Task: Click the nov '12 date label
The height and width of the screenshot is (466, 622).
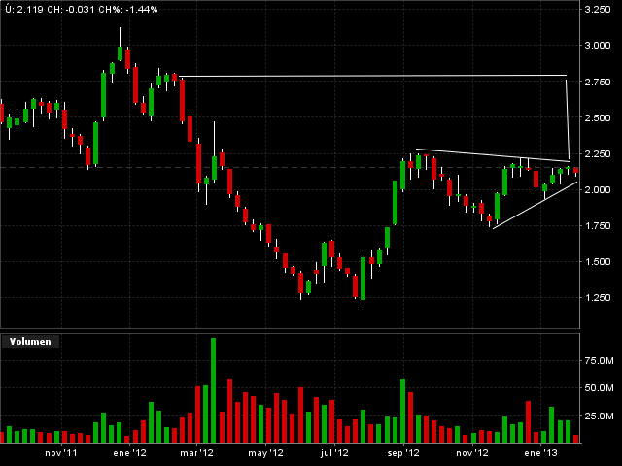Action: (x=472, y=453)
